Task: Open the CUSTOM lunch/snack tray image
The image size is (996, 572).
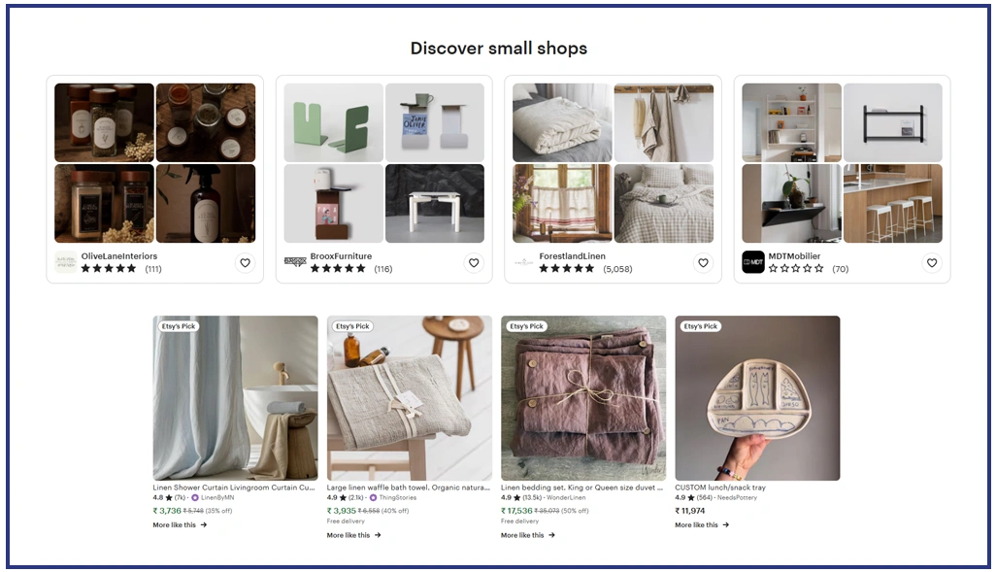Action: pyautogui.click(x=757, y=398)
